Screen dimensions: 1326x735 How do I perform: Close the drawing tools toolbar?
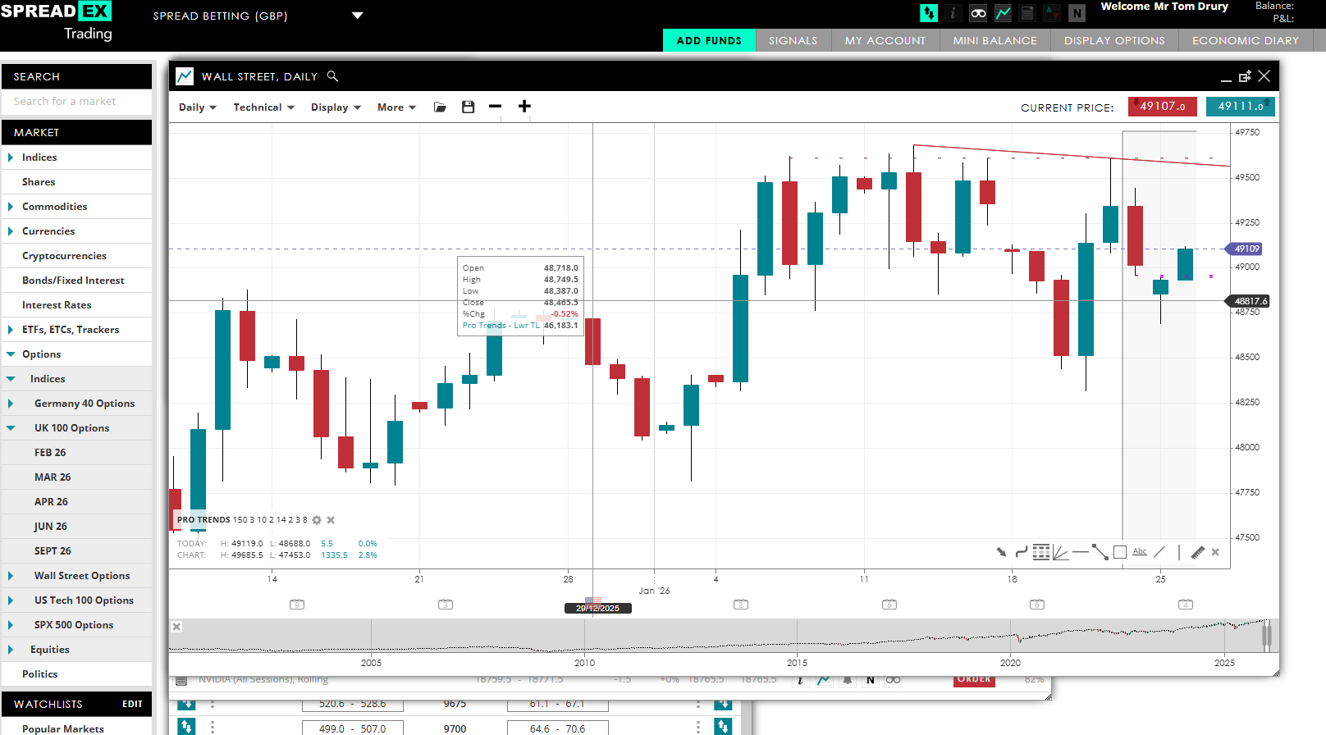point(1215,552)
